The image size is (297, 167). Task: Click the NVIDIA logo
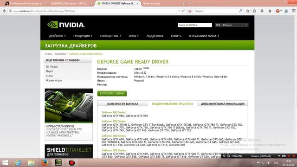[x=66, y=25]
